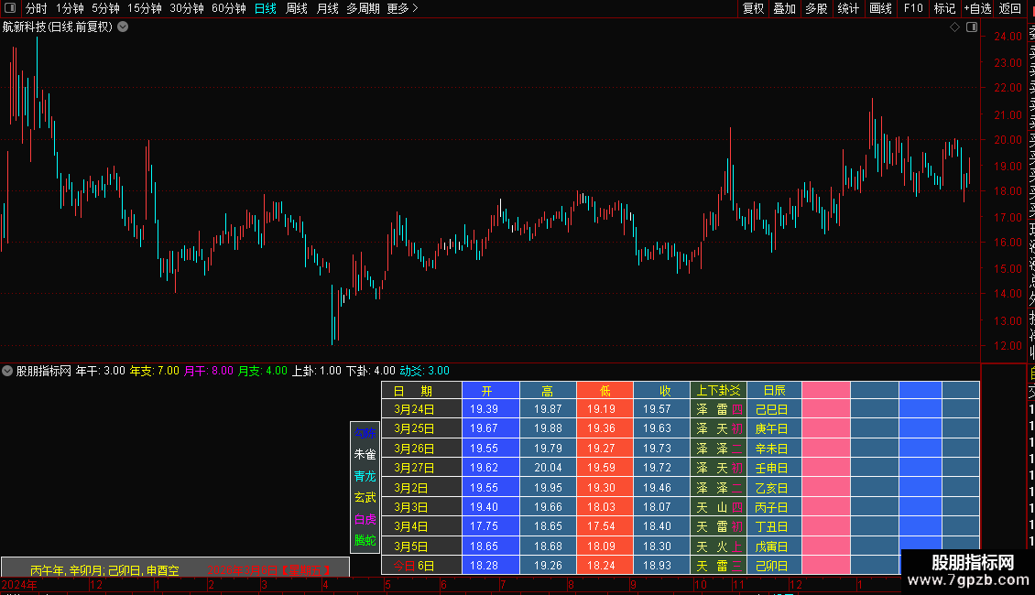
Task: Select the 3月4日 date cell
Action: tap(422, 526)
